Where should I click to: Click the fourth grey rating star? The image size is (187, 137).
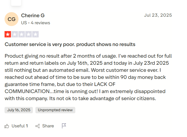pos(29,34)
